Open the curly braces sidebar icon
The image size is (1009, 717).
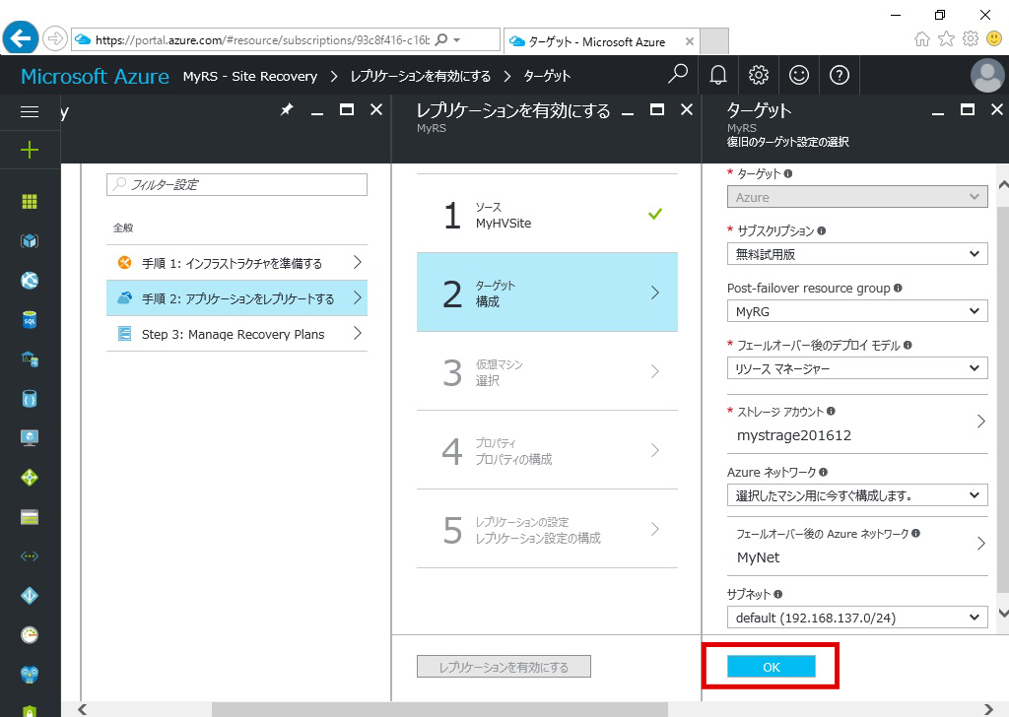pyautogui.click(x=30, y=399)
